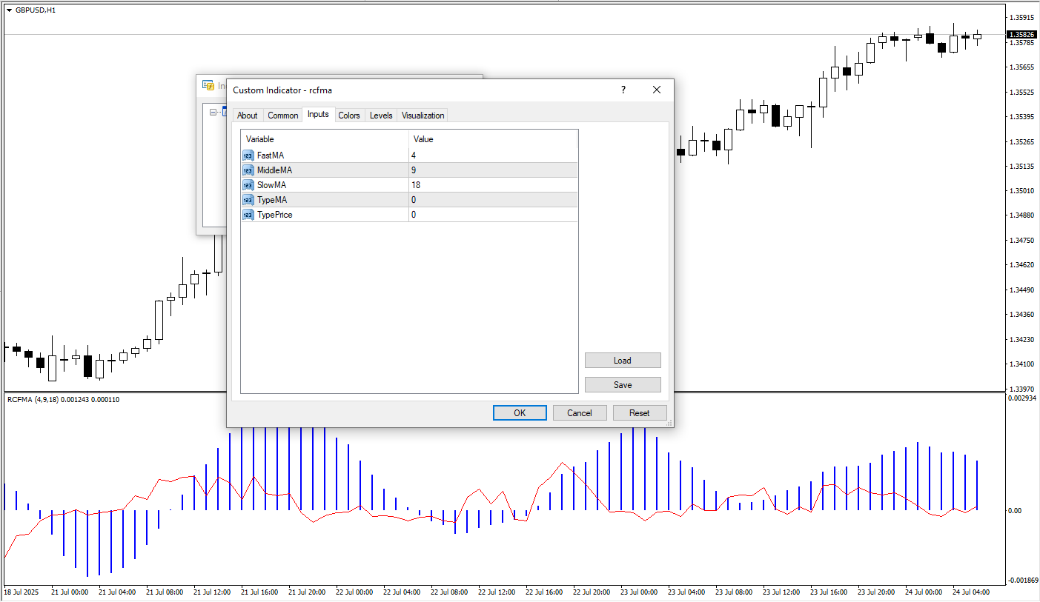Click the Indicators List window icon

[x=208, y=85]
